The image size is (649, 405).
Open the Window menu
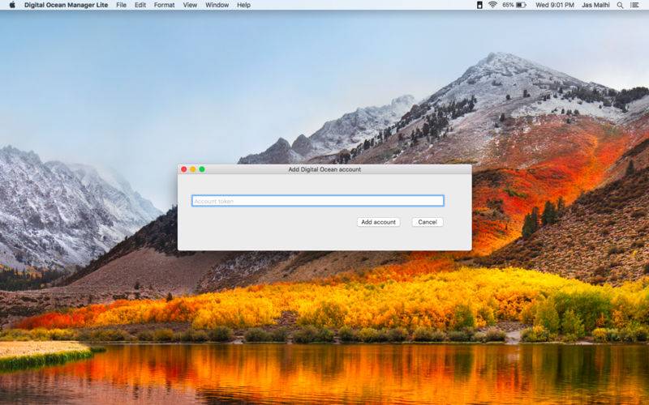tap(217, 5)
